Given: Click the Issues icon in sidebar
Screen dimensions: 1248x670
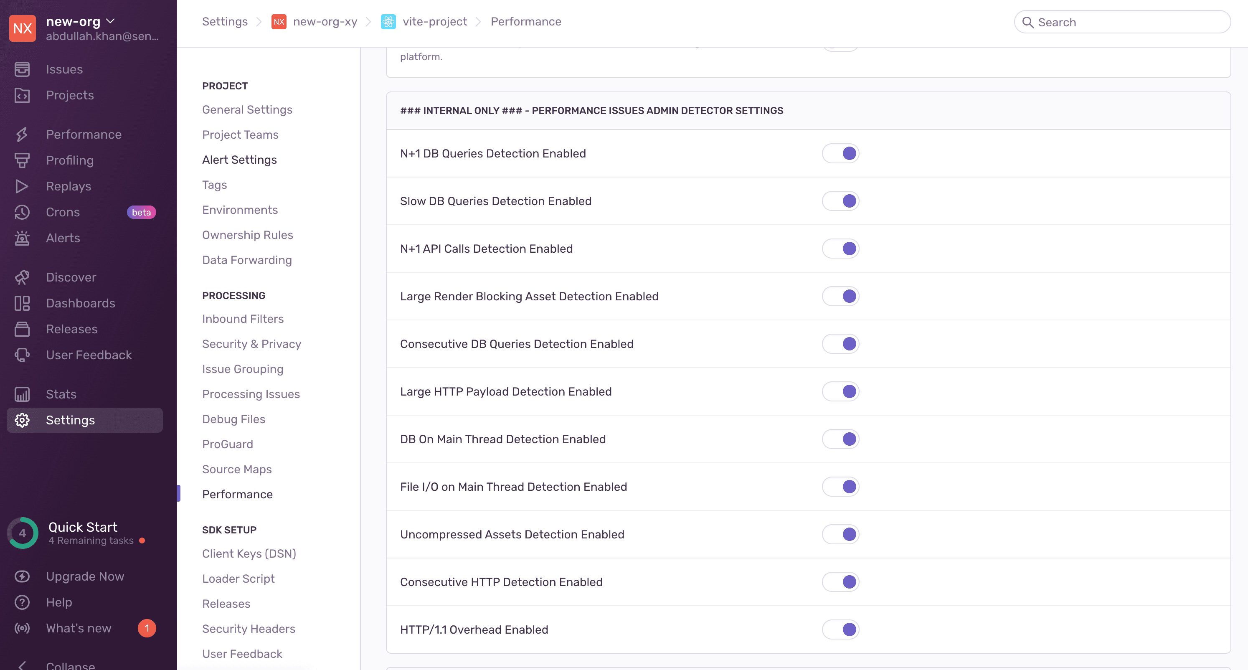Looking at the screenshot, I should coord(22,69).
